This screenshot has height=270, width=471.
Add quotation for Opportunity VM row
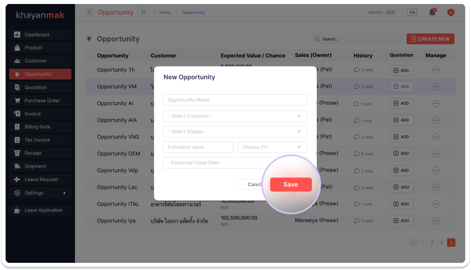pos(401,86)
